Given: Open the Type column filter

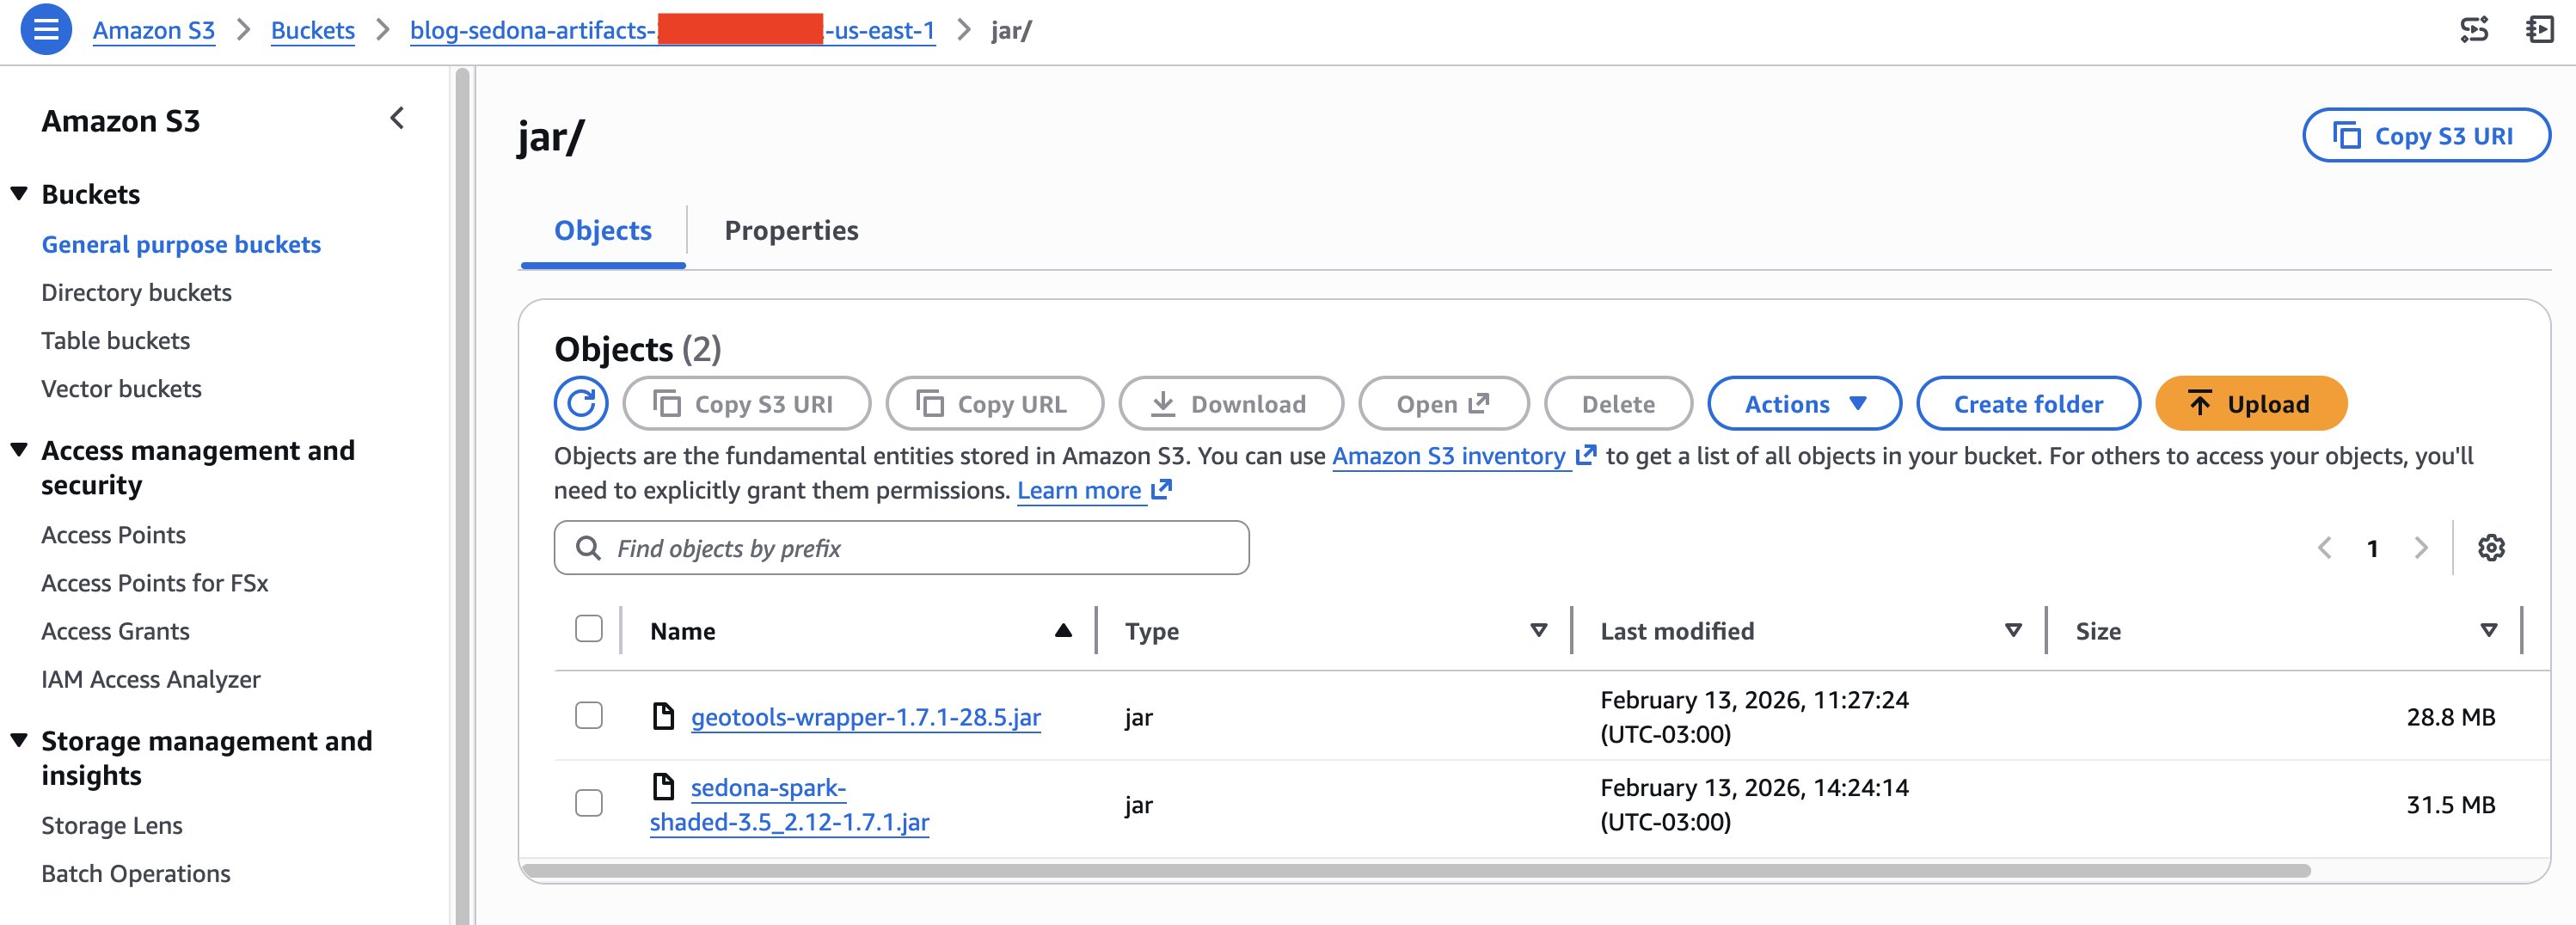Looking at the screenshot, I should [x=1538, y=630].
